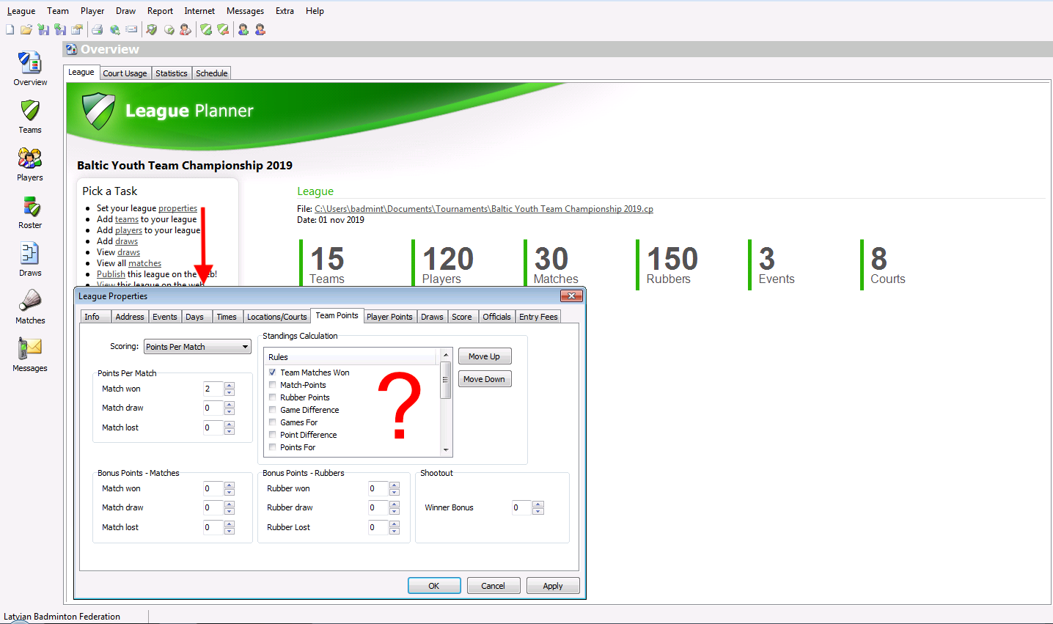This screenshot has height=624, width=1053.
Task: Click the Publish to web globe icon
Action: pyautogui.click(x=114, y=29)
